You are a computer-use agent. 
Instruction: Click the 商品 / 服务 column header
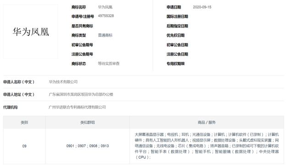tap(207, 123)
